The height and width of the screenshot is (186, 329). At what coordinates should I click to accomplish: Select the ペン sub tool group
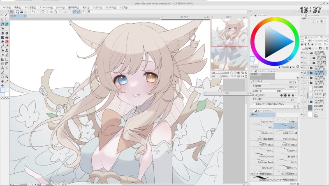pyautogui.click(x=262, y=115)
